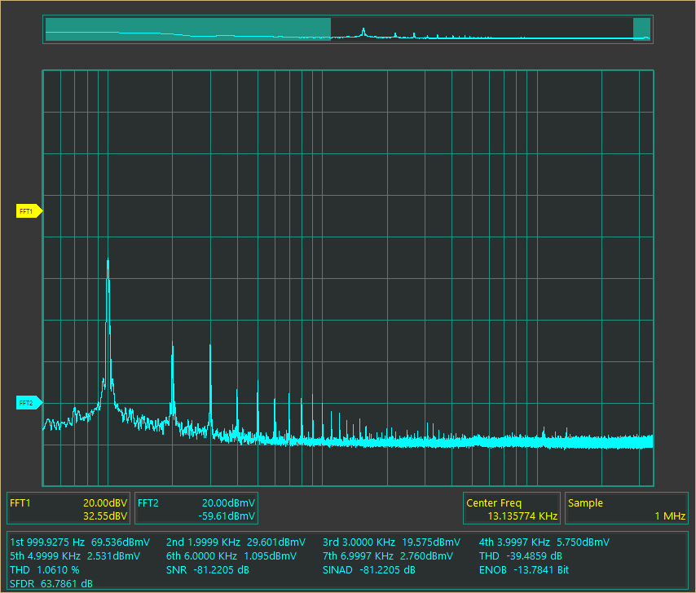This screenshot has height=593, width=696.
Task: Click the THD -39.4859 dB reading
Action: click(x=520, y=556)
